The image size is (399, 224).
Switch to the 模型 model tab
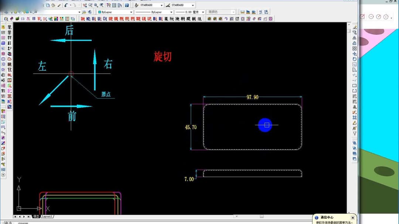[x=36, y=217]
